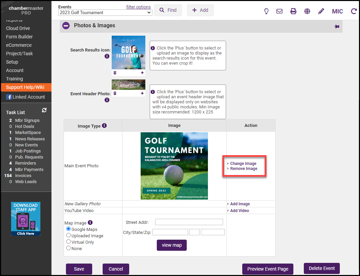
Task: Open Support Help/Wiki in sidebar
Action: point(25,87)
